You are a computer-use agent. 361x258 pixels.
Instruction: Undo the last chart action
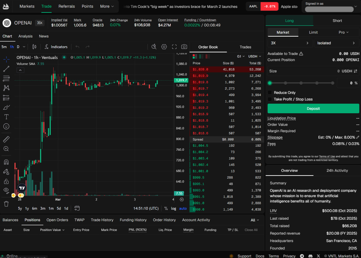(78, 47)
